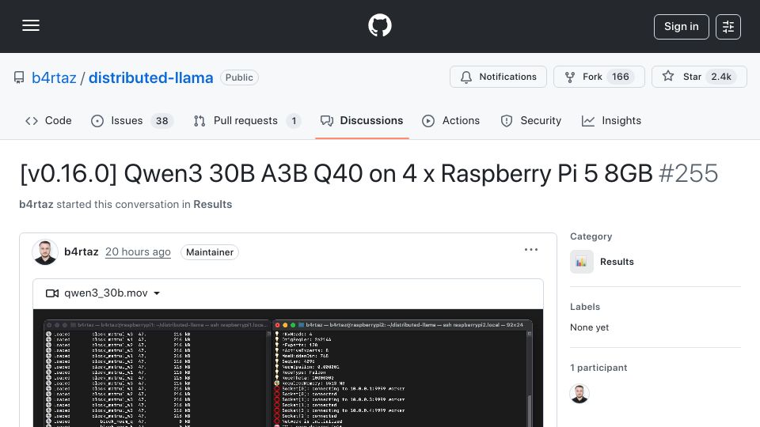Open appearance settings sliders icon
The image size is (760, 427).
(x=728, y=27)
